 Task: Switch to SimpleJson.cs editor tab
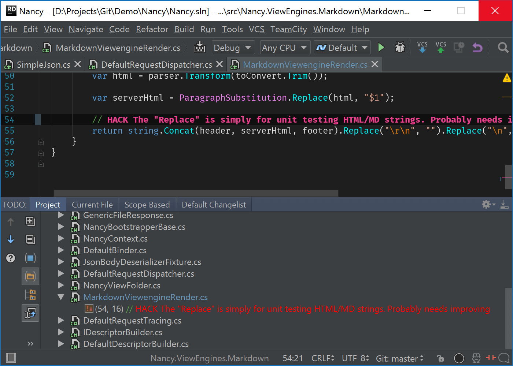pyautogui.click(x=43, y=65)
